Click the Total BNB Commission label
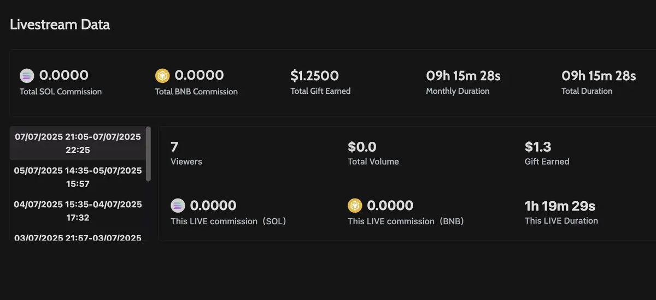The width and height of the screenshot is (656, 300). 196,92
